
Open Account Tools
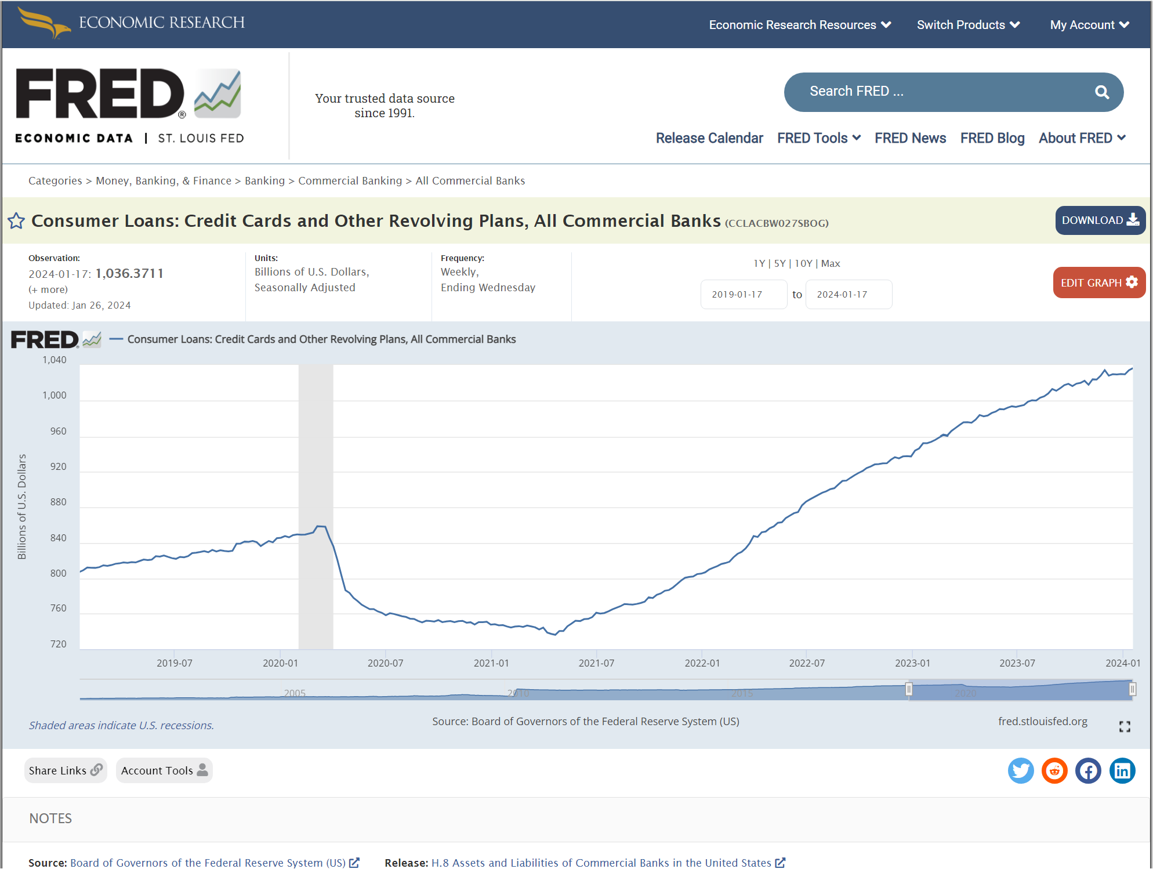pos(164,770)
